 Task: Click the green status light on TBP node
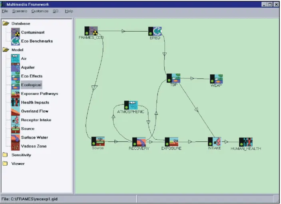169,80
